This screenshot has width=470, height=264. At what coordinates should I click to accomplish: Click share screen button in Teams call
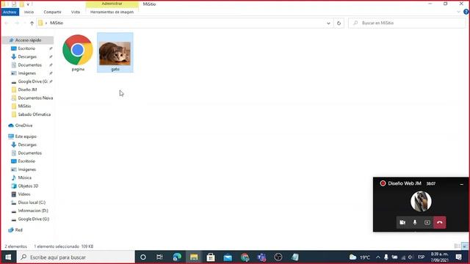(427, 222)
